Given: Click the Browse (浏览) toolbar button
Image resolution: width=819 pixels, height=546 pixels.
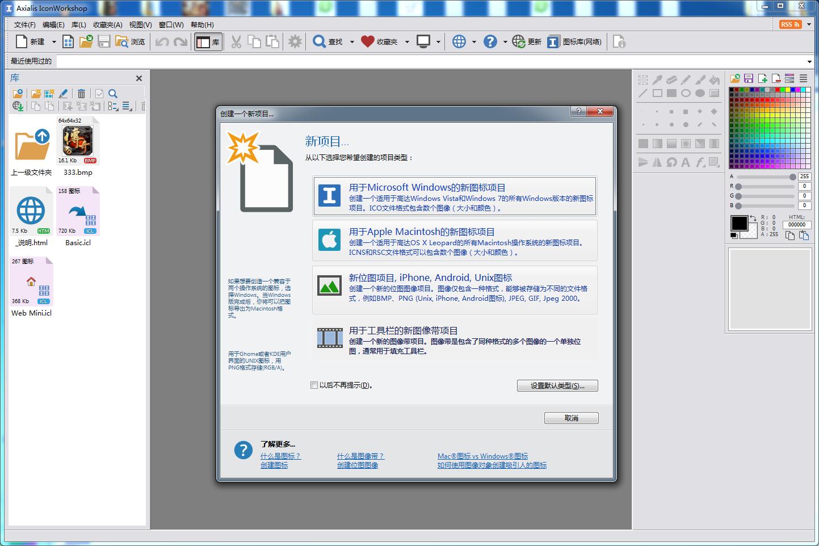Looking at the screenshot, I should point(130,41).
